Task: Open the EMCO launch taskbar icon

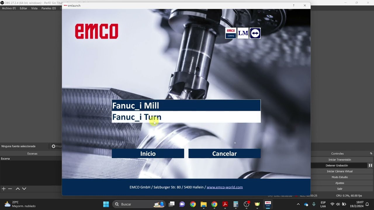Action: pos(268,204)
